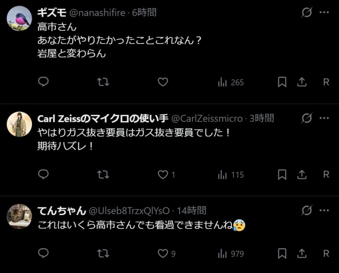
Task: Open ギズモ's pink bird profile picture
Action: [19, 18]
